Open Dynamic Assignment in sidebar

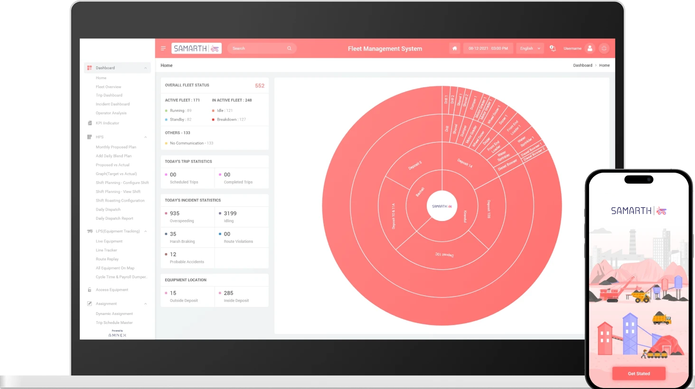click(x=114, y=314)
